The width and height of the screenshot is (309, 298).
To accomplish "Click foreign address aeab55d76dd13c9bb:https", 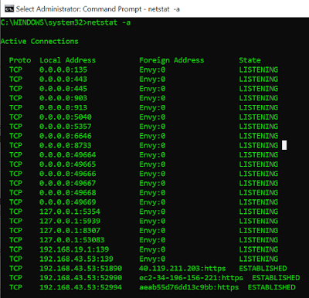I will click(189, 287).
